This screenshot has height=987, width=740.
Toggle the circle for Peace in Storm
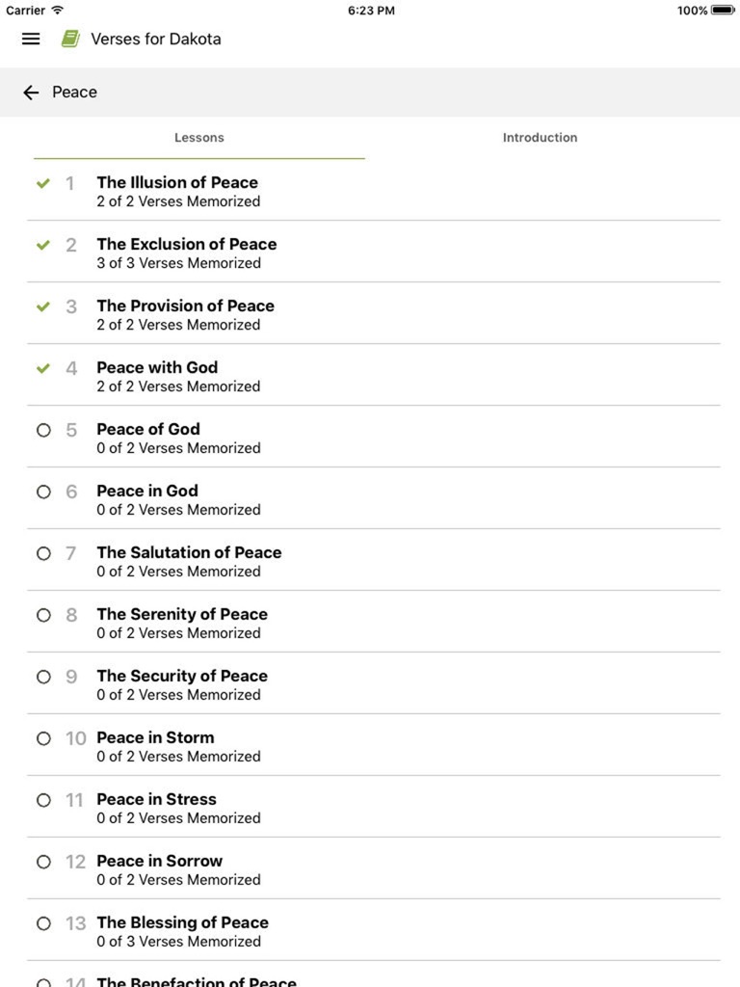click(x=43, y=738)
